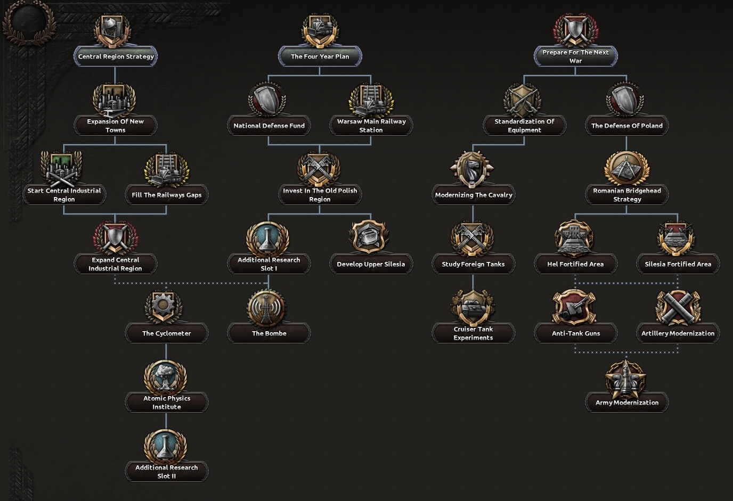
Task: Click the Anti-Tank Guns icon
Action: click(575, 308)
